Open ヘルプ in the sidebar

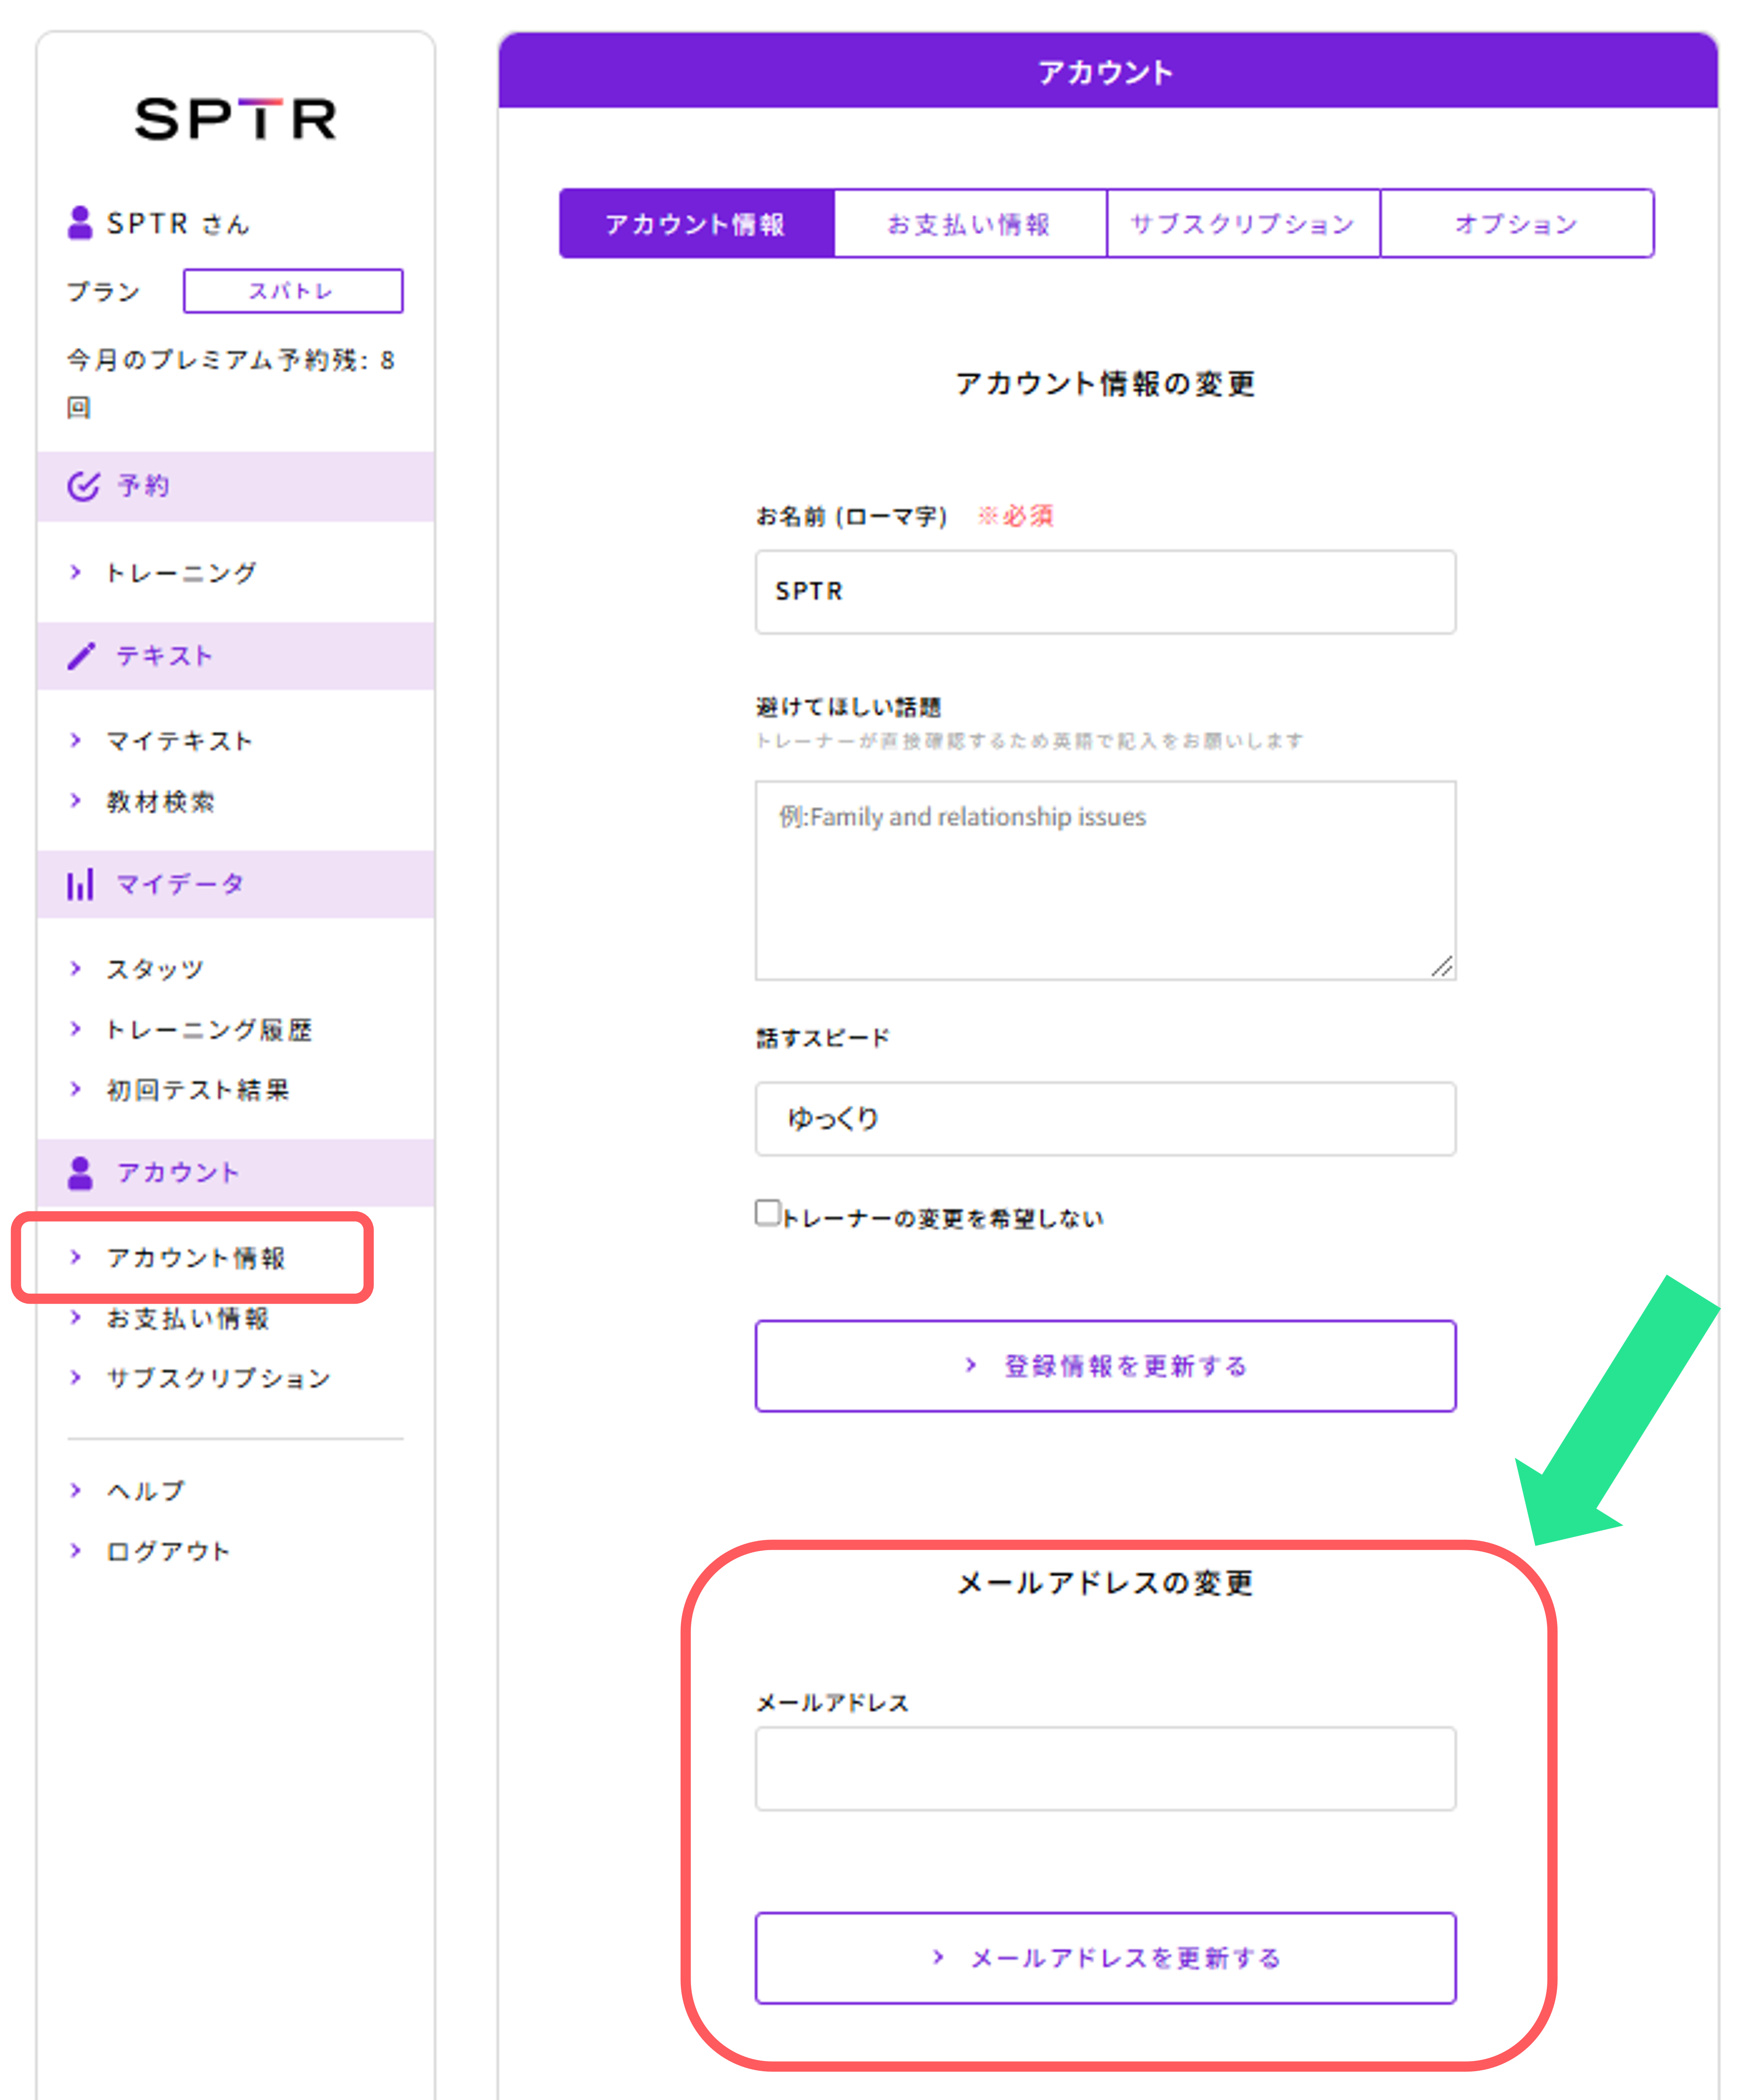coord(146,1491)
